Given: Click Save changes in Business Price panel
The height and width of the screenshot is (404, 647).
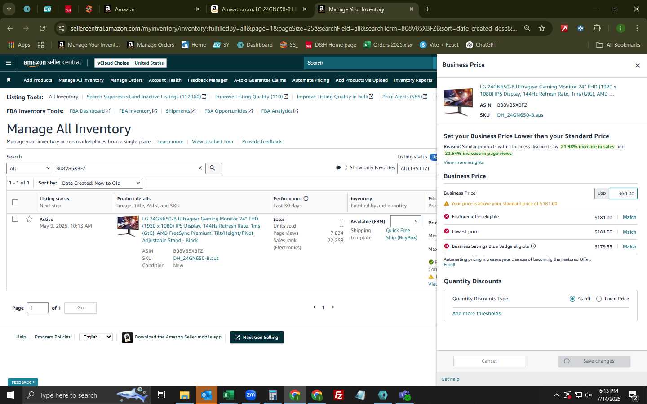Looking at the screenshot, I should tap(594, 361).
